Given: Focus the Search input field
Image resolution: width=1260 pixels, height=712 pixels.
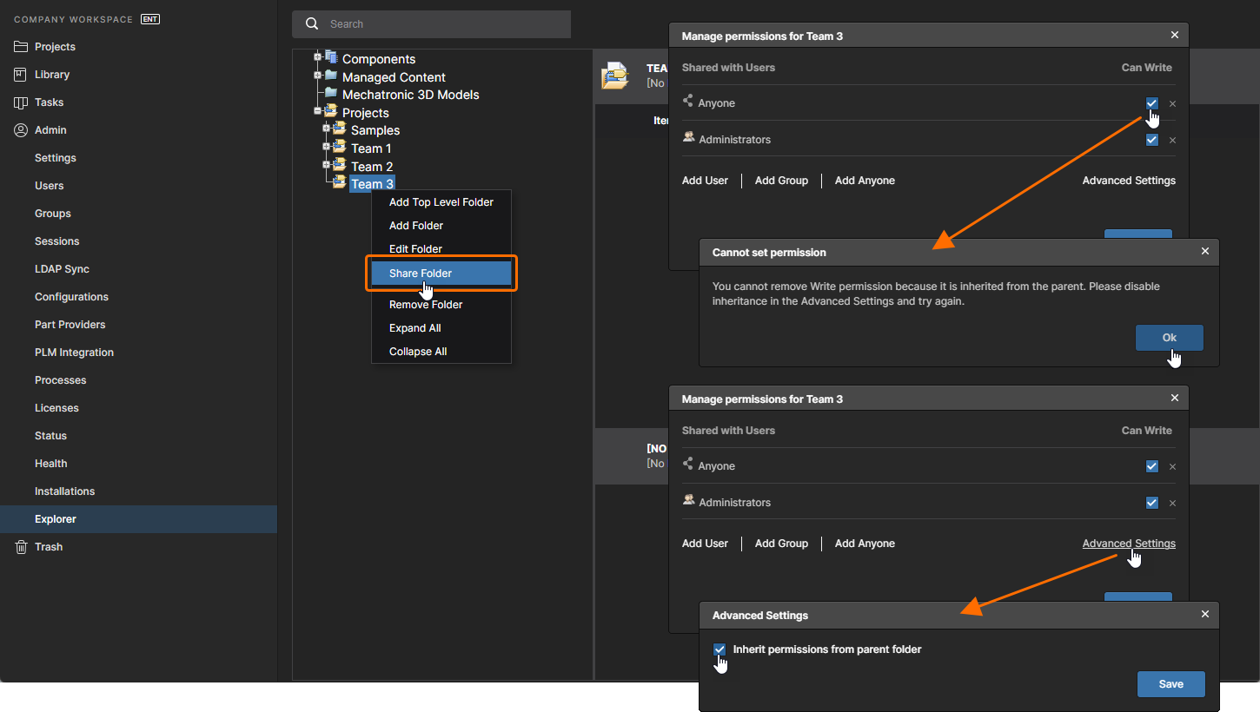Looking at the screenshot, I should point(431,24).
